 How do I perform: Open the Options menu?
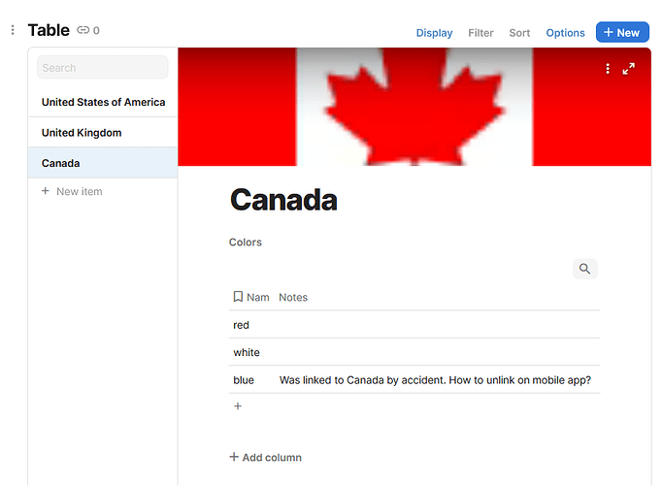coord(565,33)
